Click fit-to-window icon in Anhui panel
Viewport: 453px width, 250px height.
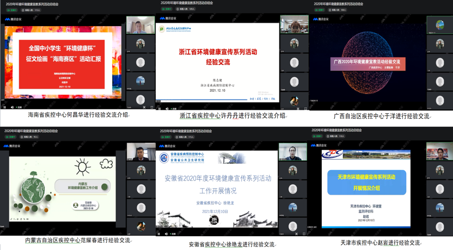coord(296,234)
